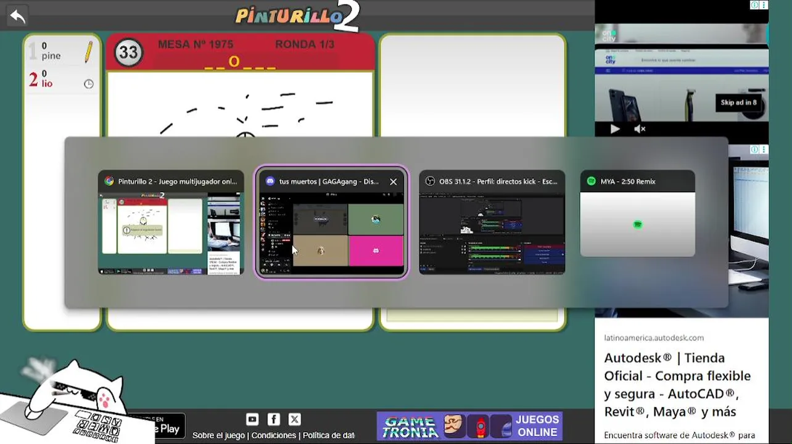The height and width of the screenshot is (444, 792).
Task: Click the chat input field below chat panel
Action: (472, 316)
